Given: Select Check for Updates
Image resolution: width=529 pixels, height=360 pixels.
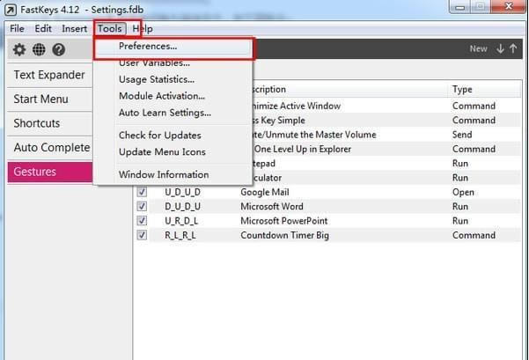Looking at the screenshot, I should (160, 136).
